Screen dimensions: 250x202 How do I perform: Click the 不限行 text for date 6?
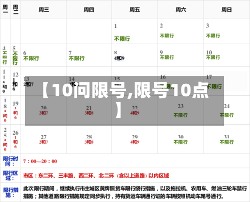point(31,58)
